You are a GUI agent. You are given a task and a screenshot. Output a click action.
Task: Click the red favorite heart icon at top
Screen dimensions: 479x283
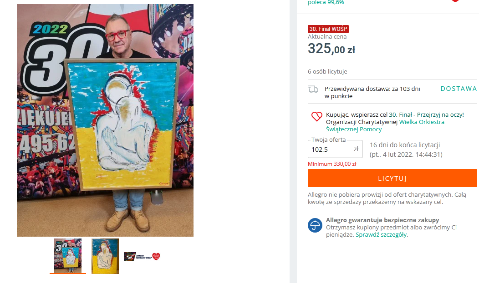(455, 0)
